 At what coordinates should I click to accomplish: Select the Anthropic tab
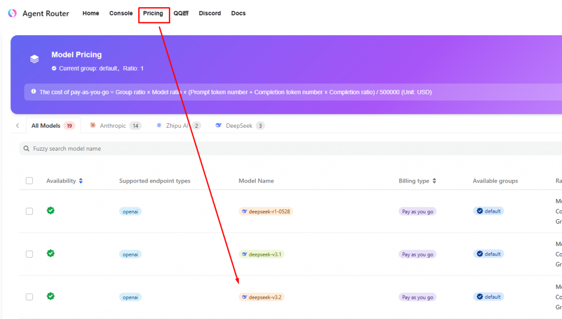click(x=115, y=126)
